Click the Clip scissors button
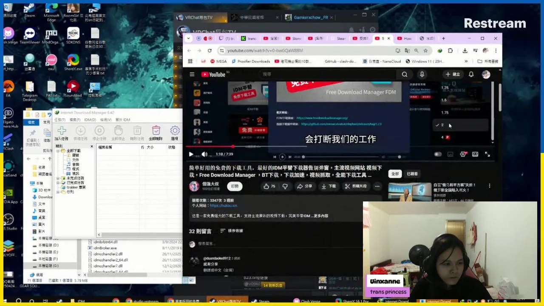Viewport: 544px width, 306px height. [x=356, y=186]
